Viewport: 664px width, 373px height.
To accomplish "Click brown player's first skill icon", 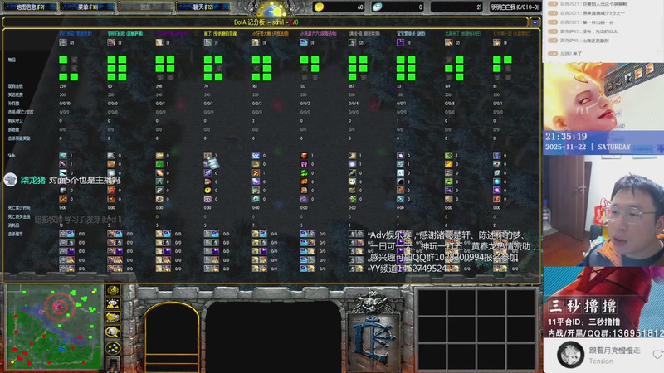I will [496, 155].
